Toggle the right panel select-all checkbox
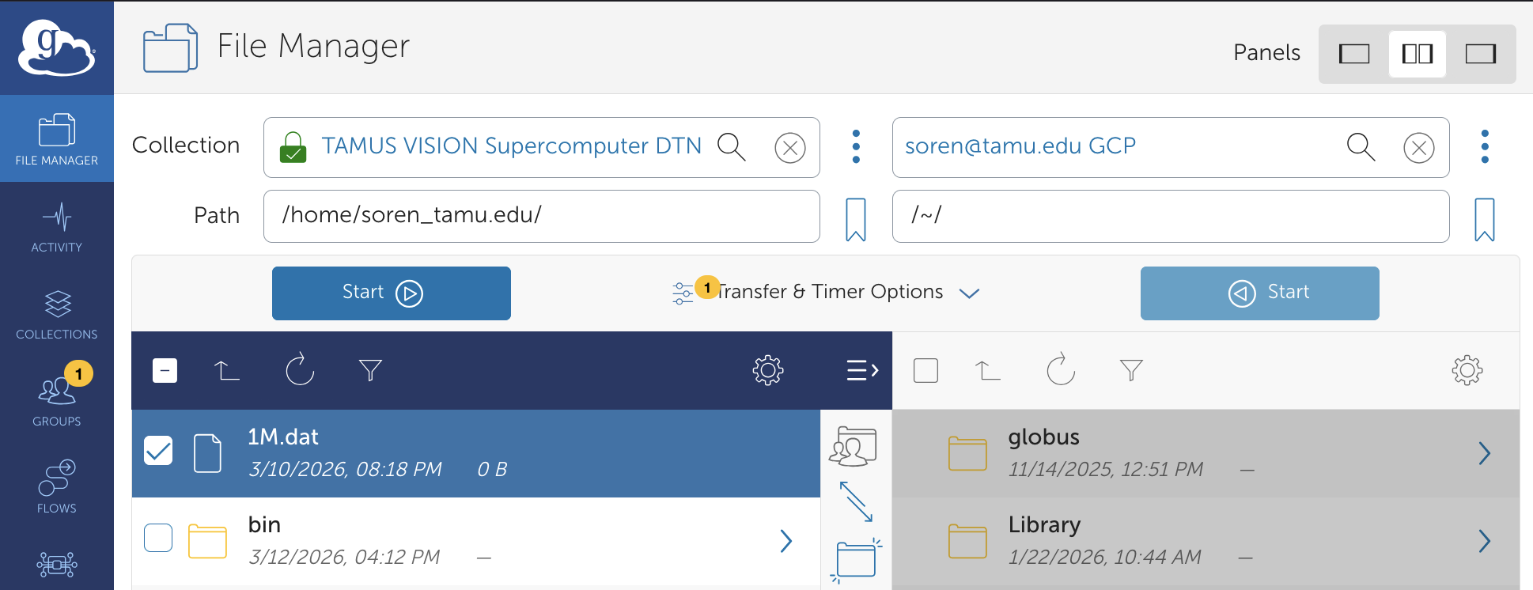Image resolution: width=1533 pixels, height=590 pixels. pos(925,370)
